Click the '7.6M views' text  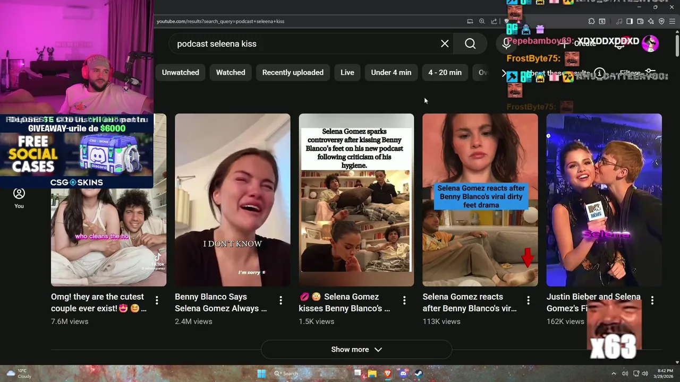coord(70,322)
